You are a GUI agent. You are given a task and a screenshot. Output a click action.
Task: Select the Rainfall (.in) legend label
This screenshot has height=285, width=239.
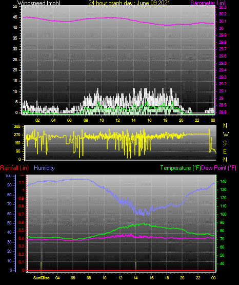click(x=14, y=168)
